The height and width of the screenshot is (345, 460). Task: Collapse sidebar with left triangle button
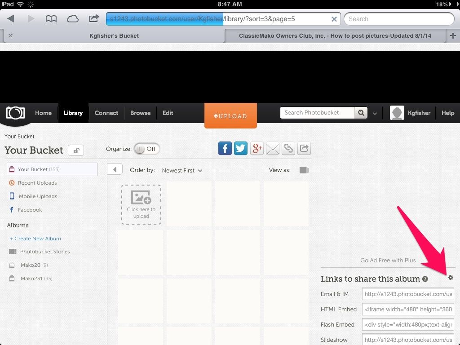point(115,169)
